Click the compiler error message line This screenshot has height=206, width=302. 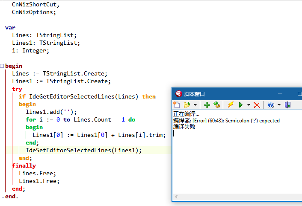coord(226,121)
